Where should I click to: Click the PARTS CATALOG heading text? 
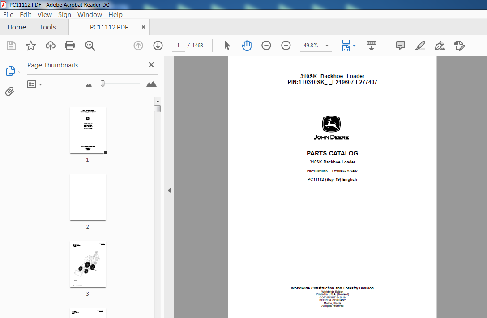(332, 153)
